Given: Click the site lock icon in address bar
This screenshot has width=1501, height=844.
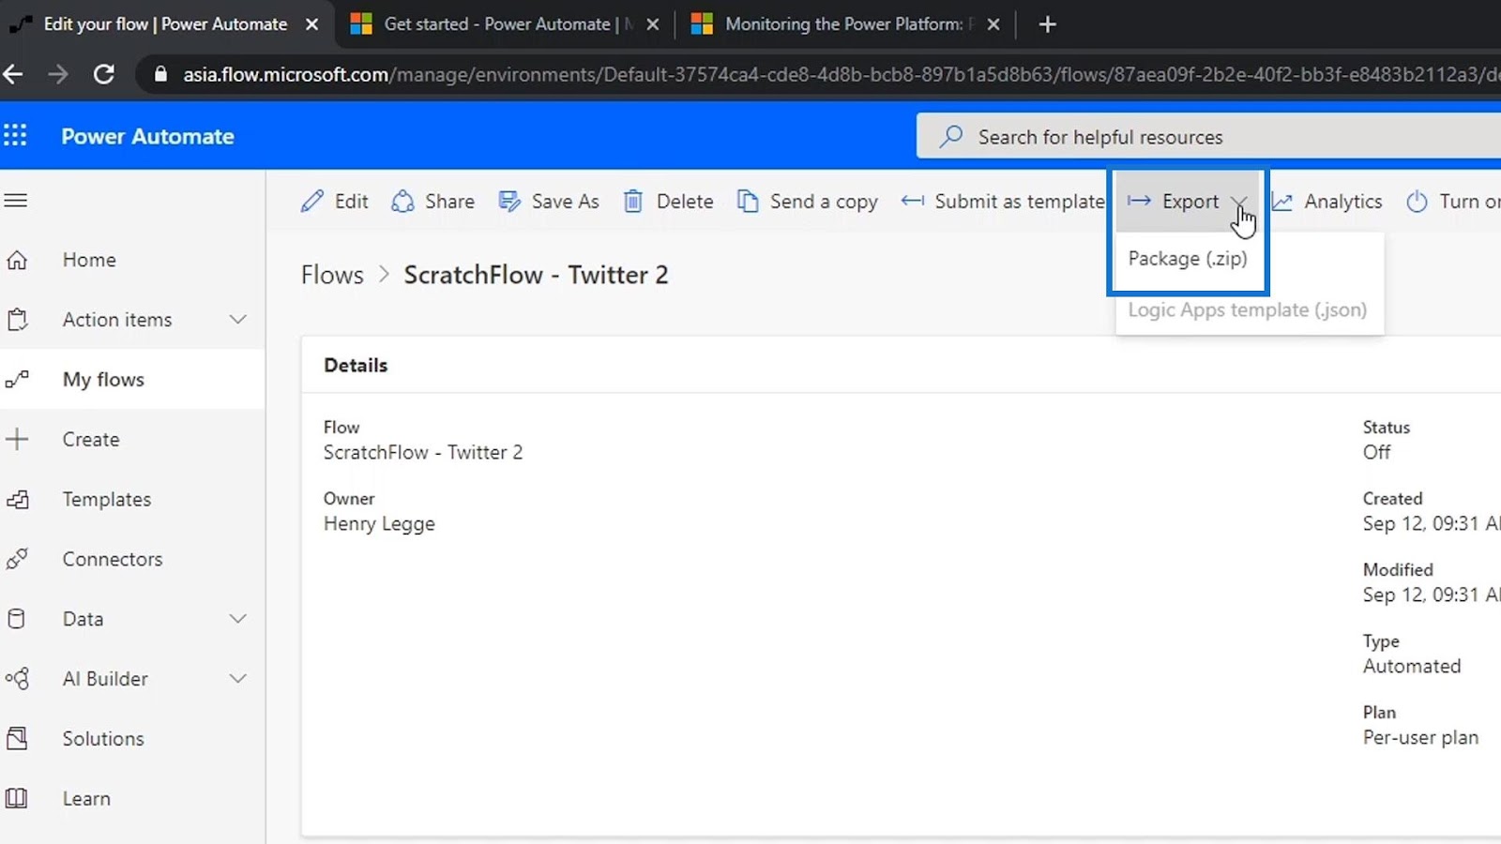Looking at the screenshot, I should pos(160,74).
